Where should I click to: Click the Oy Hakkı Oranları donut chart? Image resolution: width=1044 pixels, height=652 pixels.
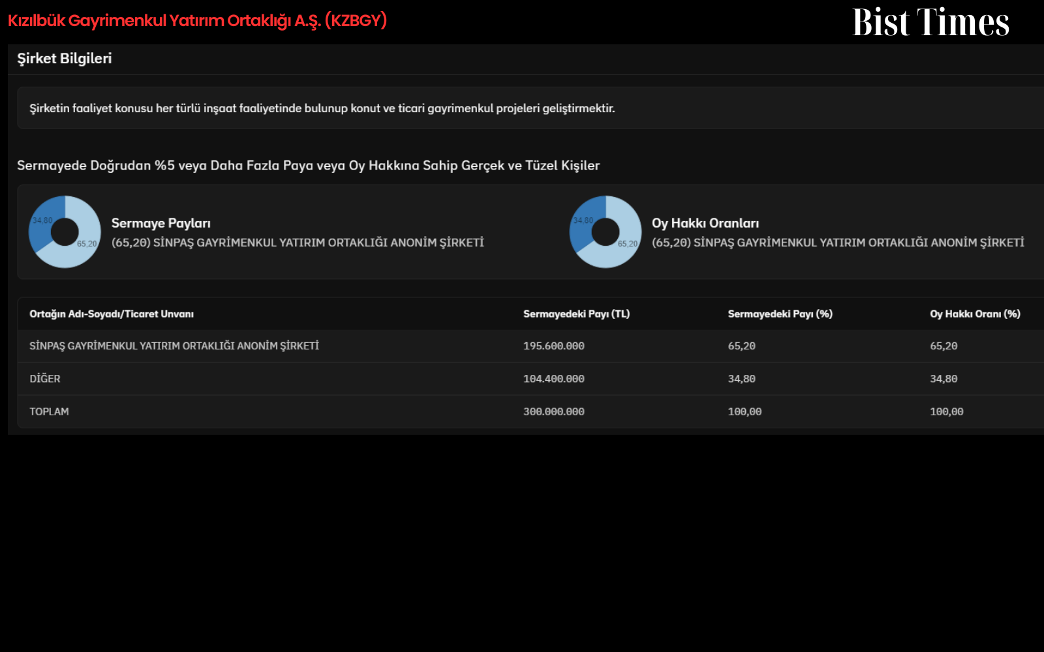tap(606, 231)
